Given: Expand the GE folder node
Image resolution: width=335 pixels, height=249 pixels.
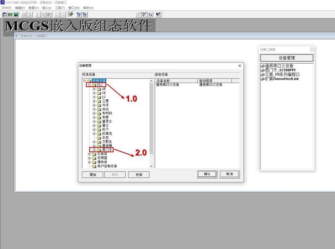Looking at the screenshot, I should click(94, 93).
